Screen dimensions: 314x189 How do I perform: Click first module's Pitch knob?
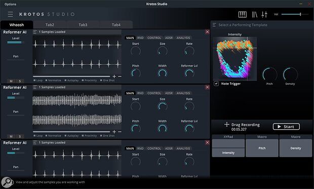[x=136, y=73]
